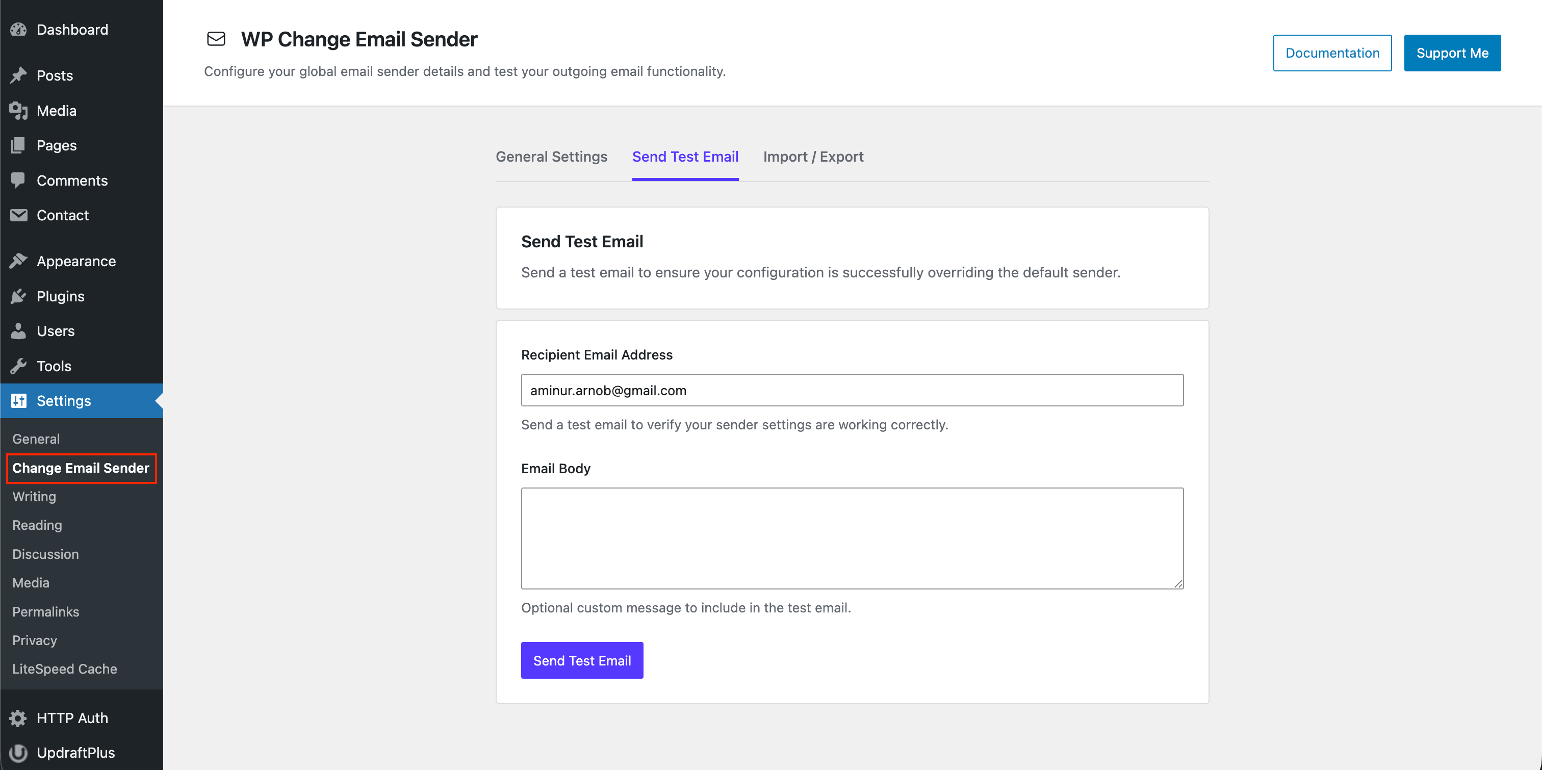Image resolution: width=1542 pixels, height=770 pixels.
Task: Switch to the General Settings tab
Action: click(551, 156)
